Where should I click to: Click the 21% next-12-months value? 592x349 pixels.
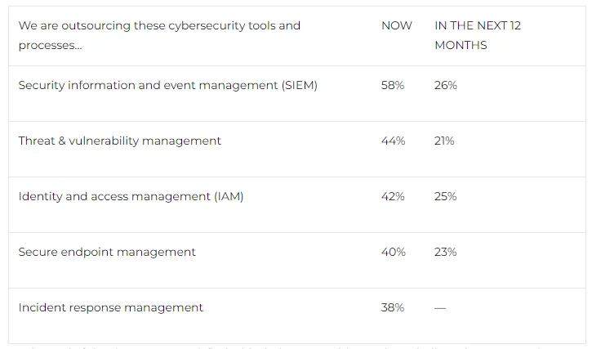[x=445, y=141]
